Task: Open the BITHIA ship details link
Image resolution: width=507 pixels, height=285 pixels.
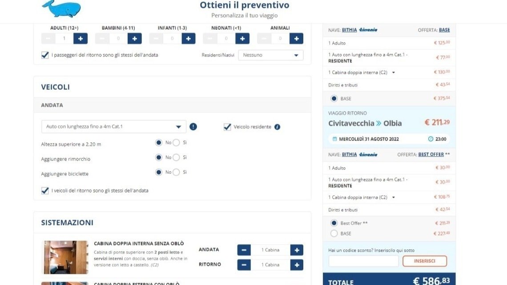Action: point(350,30)
